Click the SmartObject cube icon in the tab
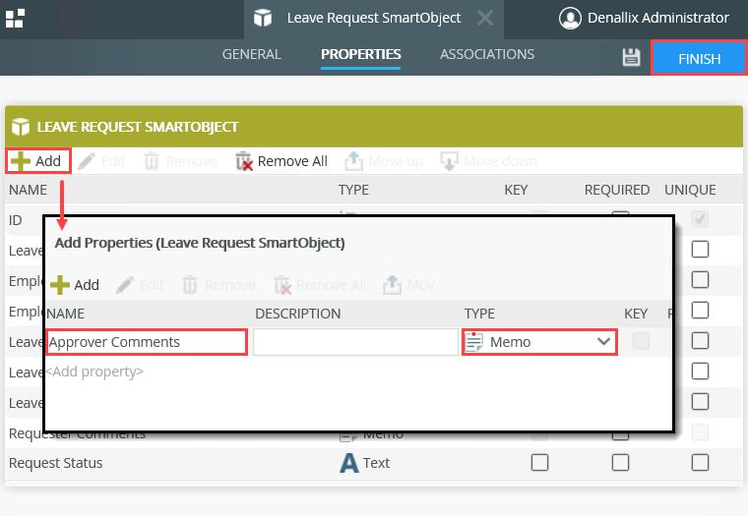 coord(263,18)
